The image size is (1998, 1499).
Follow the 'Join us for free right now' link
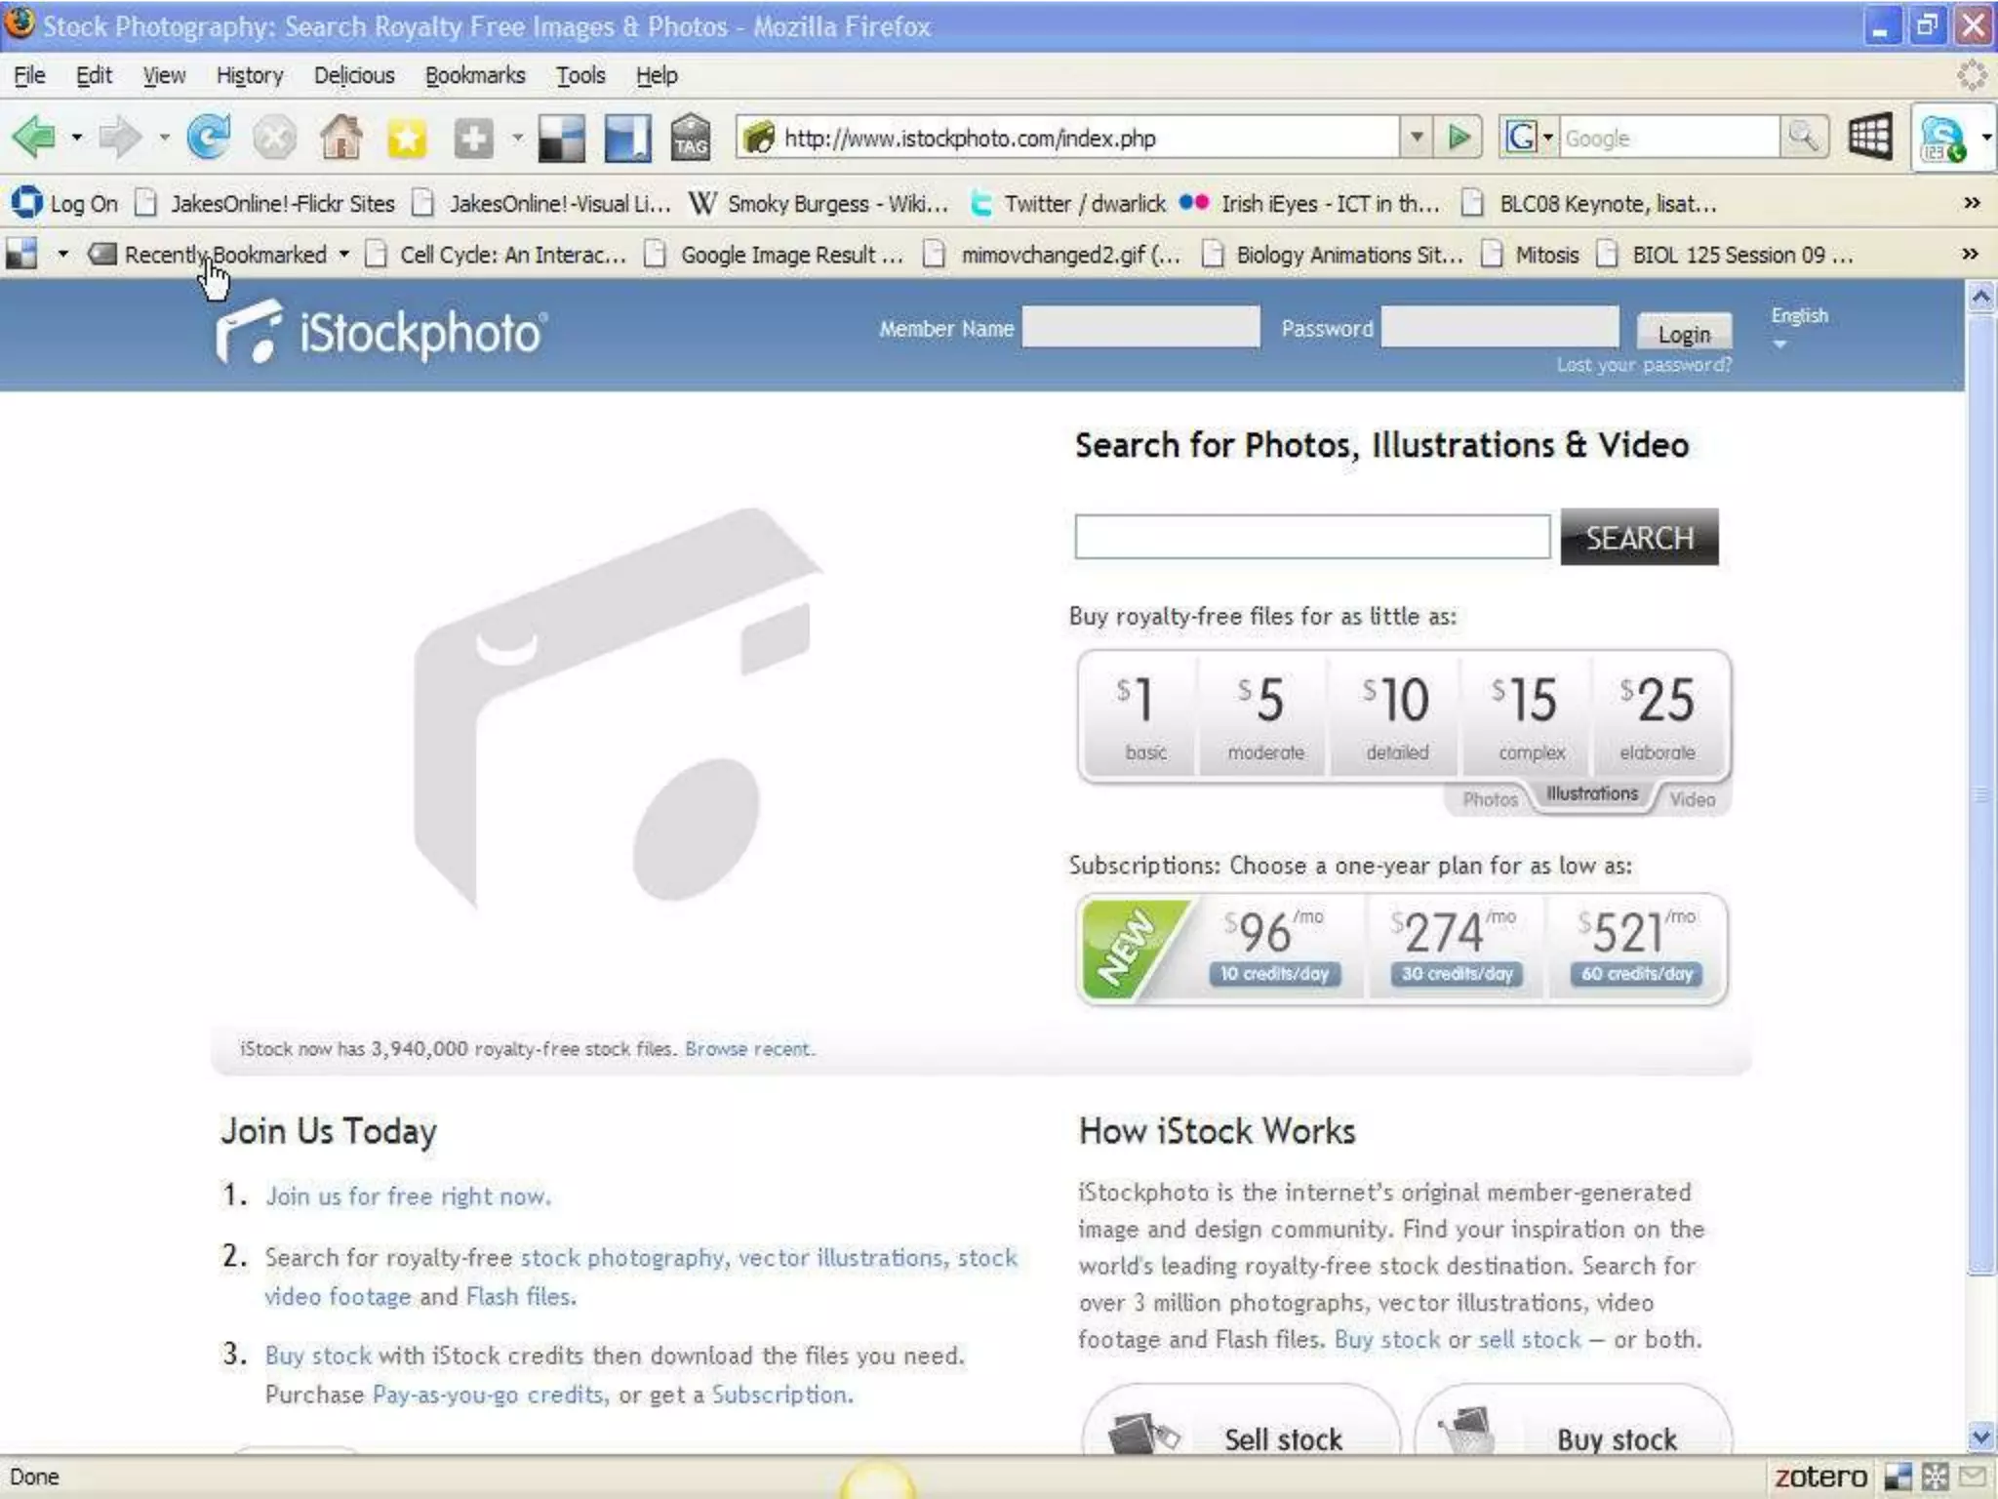pos(408,1196)
